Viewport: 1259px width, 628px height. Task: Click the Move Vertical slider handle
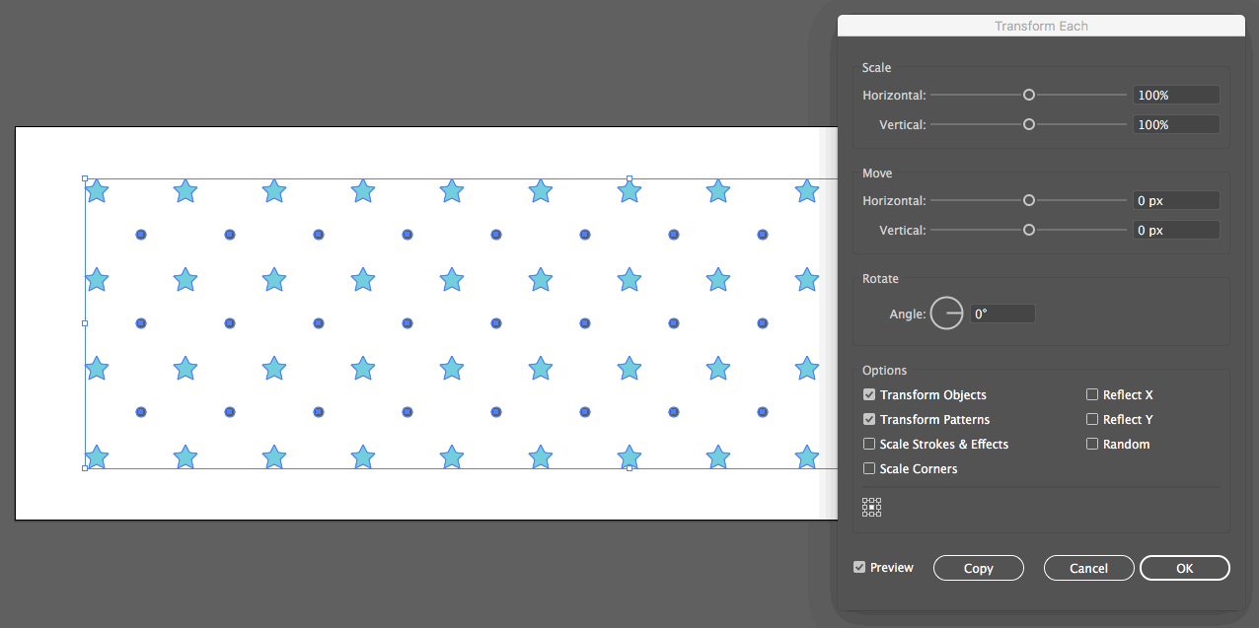(1029, 230)
